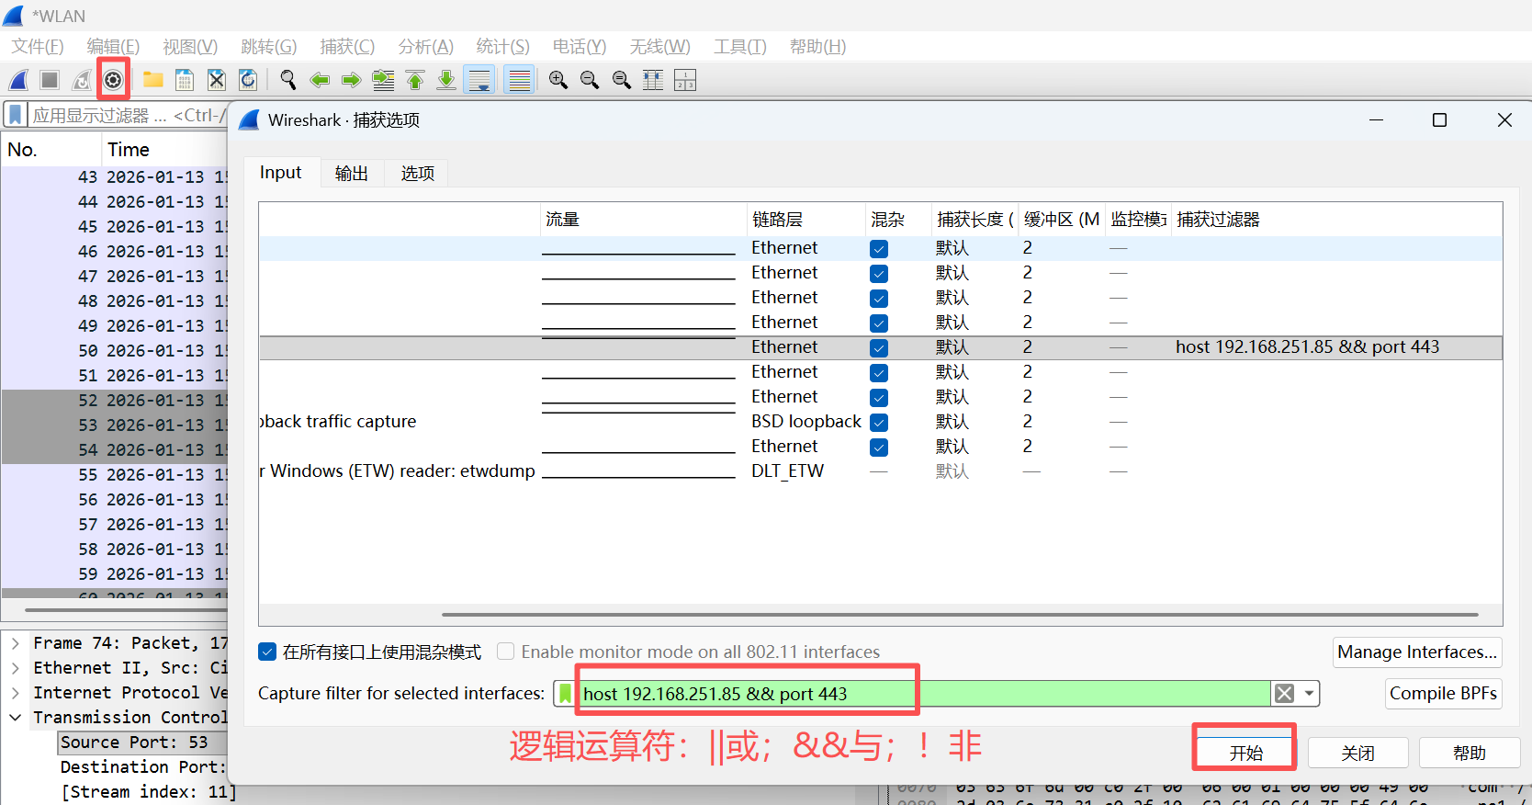Switch to the 输出 tab
Image resolution: width=1532 pixels, height=805 pixels.
tap(352, 173)
